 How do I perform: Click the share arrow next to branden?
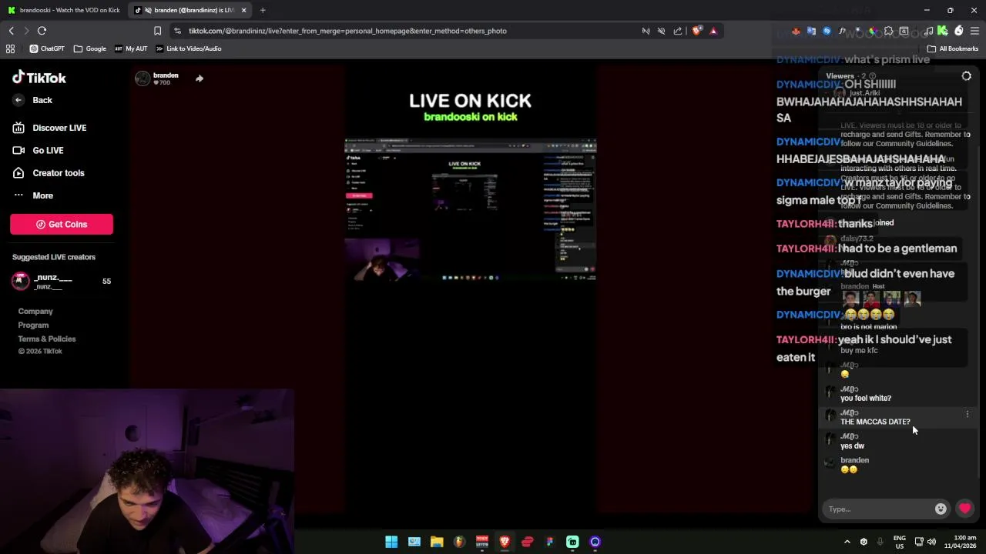pos(200,78)
